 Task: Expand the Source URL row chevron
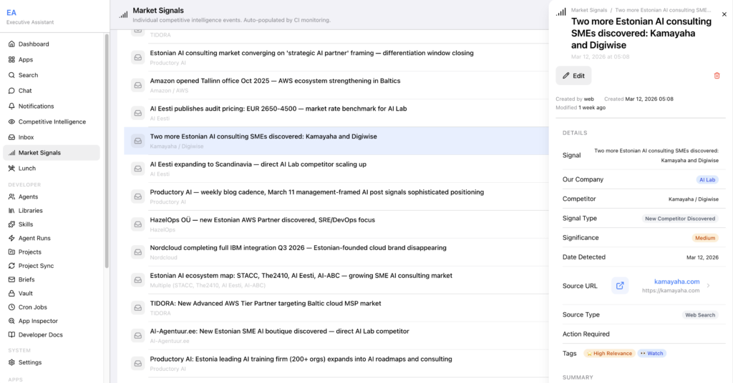click(708, 286)
